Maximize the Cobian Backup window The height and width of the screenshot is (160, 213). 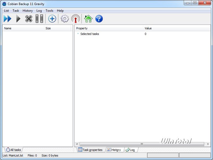(195, 3)
